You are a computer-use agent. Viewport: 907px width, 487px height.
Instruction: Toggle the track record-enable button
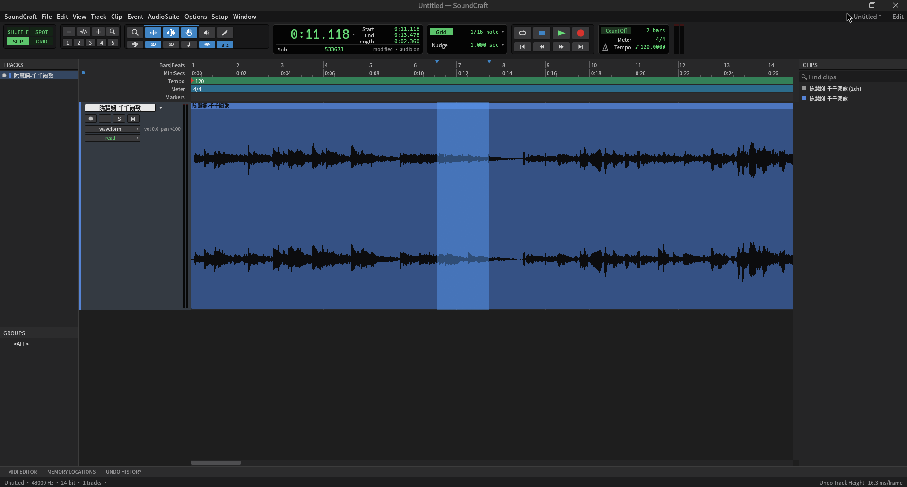(91, 119)
